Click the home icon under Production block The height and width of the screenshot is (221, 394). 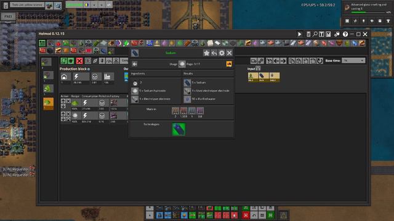64,77
